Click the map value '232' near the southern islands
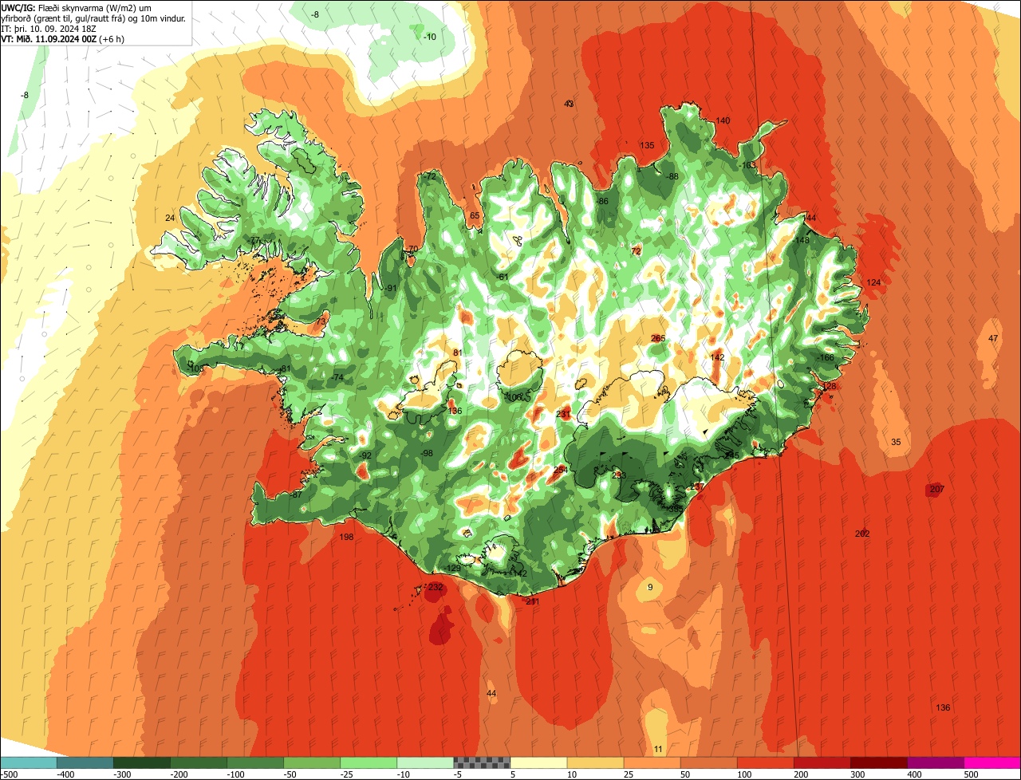 (x=436, y=586)
